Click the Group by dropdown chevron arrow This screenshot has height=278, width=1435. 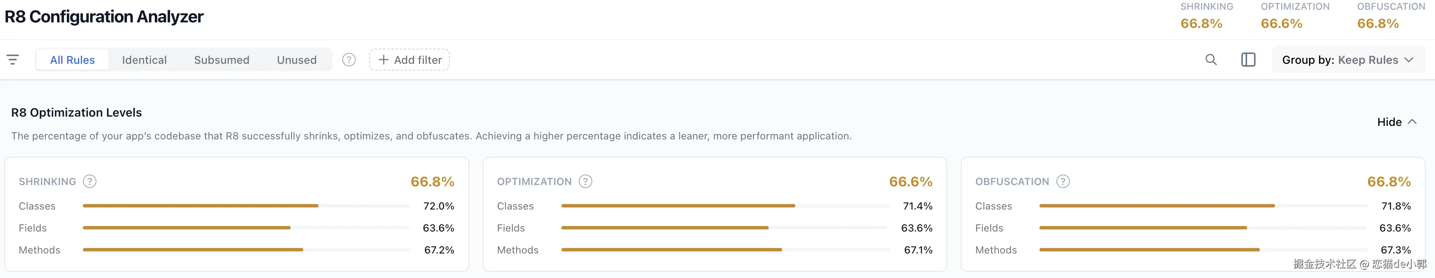pos(1409,60)
